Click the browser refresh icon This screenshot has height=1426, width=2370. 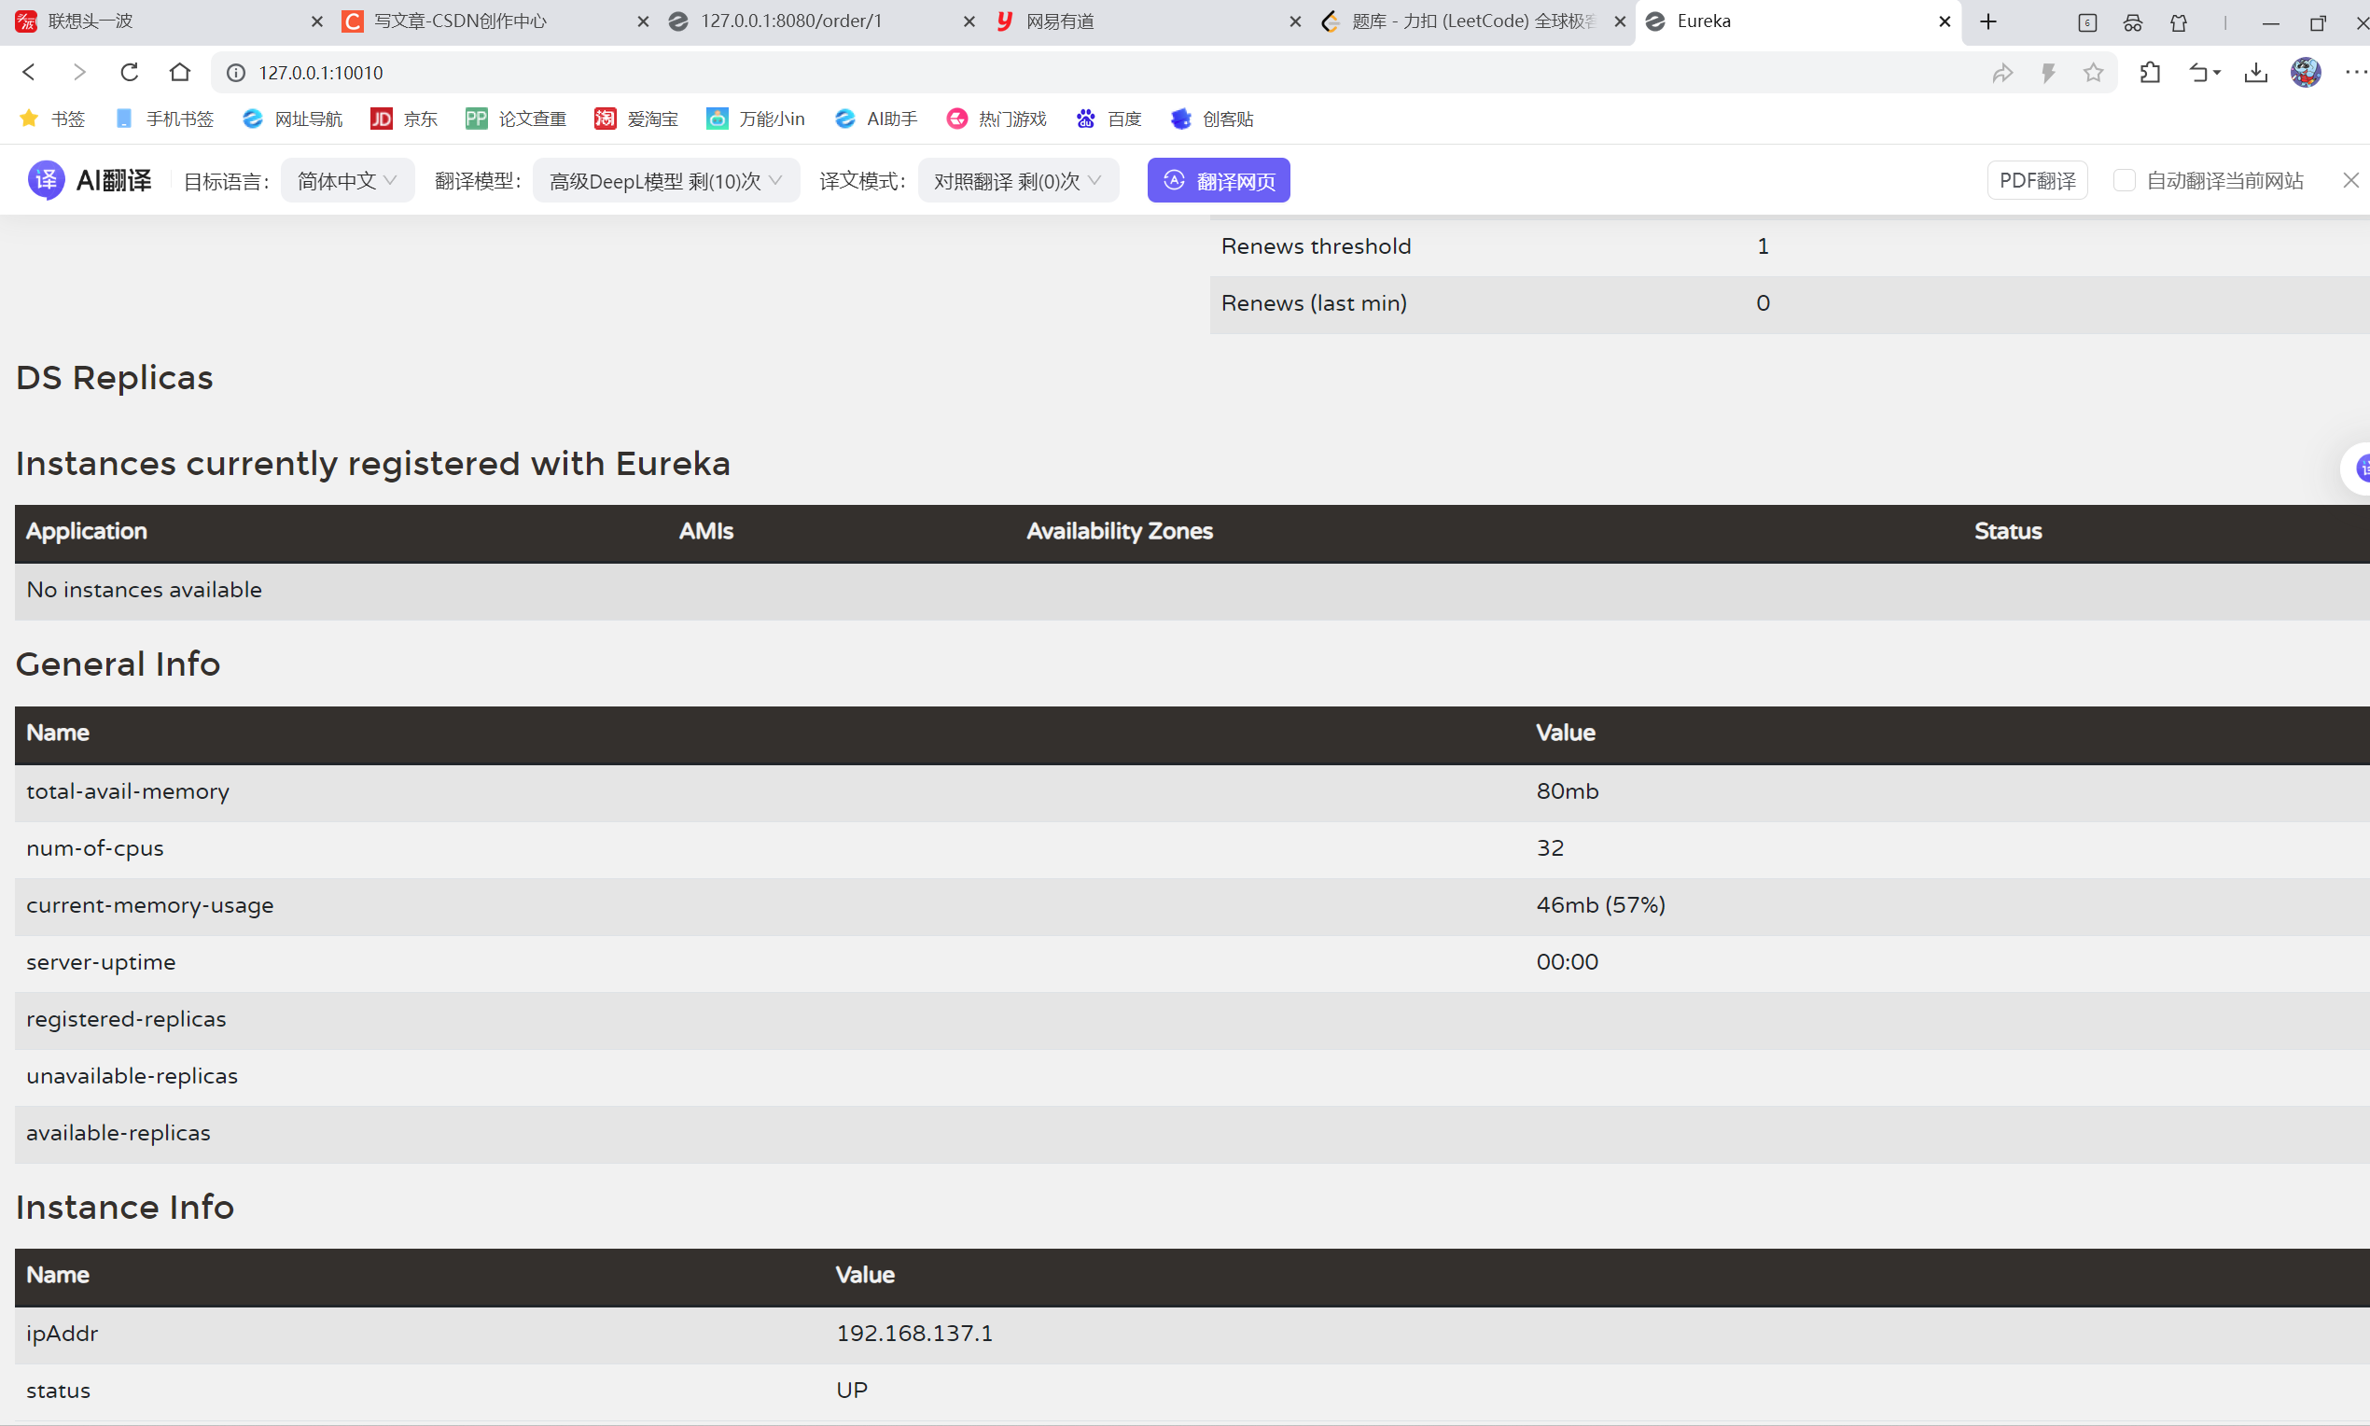[130, 72]
